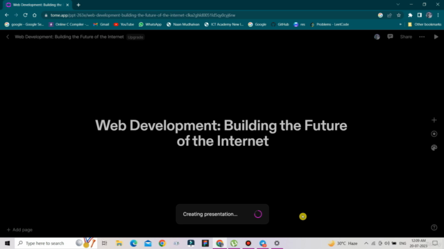
Task: Open the Chrome profile avatar
Action: [429, 15]
